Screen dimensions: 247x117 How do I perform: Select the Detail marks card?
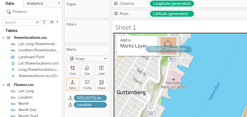pos(73,84)
